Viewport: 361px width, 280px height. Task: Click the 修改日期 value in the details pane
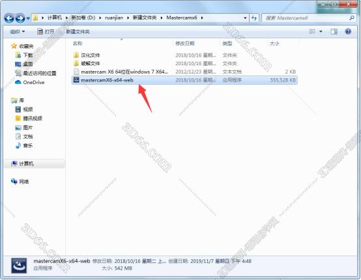[140, 261]
